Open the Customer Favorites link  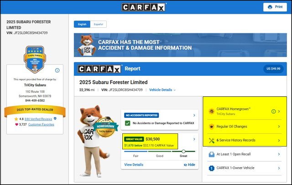[41, 124]
